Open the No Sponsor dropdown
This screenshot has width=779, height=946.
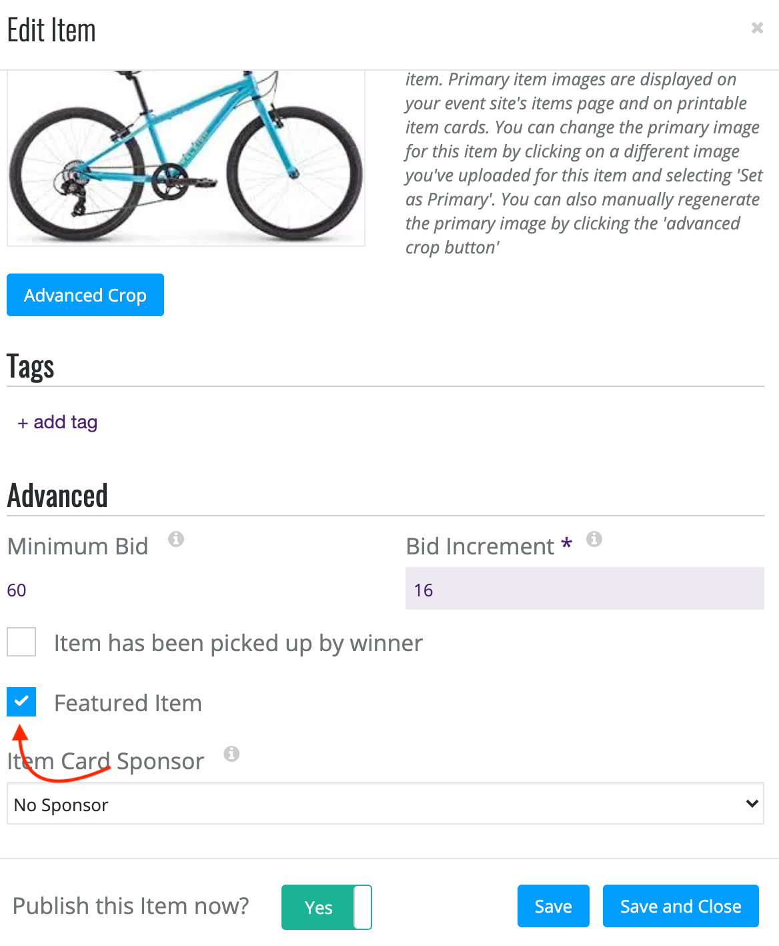[385, 804]
